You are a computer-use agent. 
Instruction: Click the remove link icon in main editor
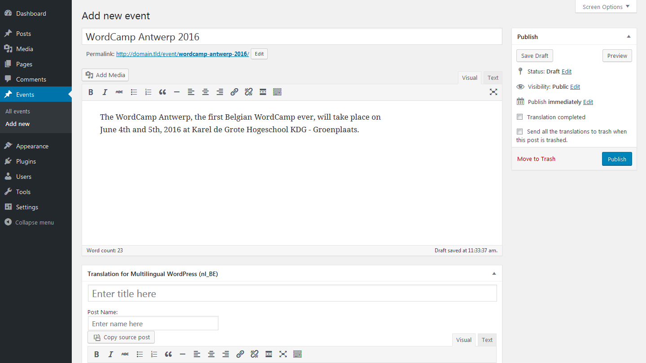tap(249, 92)
